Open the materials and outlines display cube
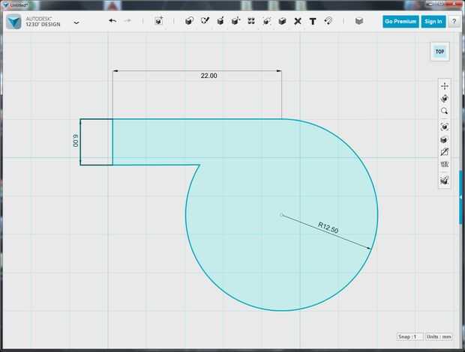 444,139
